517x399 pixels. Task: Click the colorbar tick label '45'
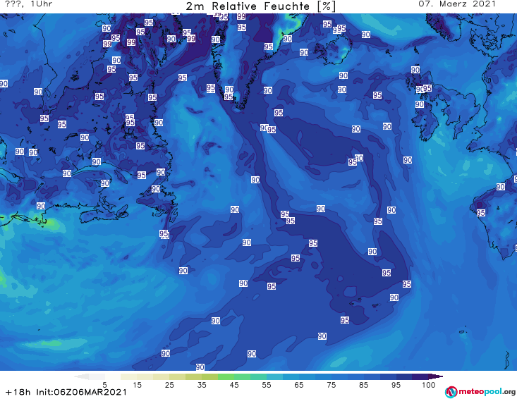pyautogui.click(x=233, y=385)
